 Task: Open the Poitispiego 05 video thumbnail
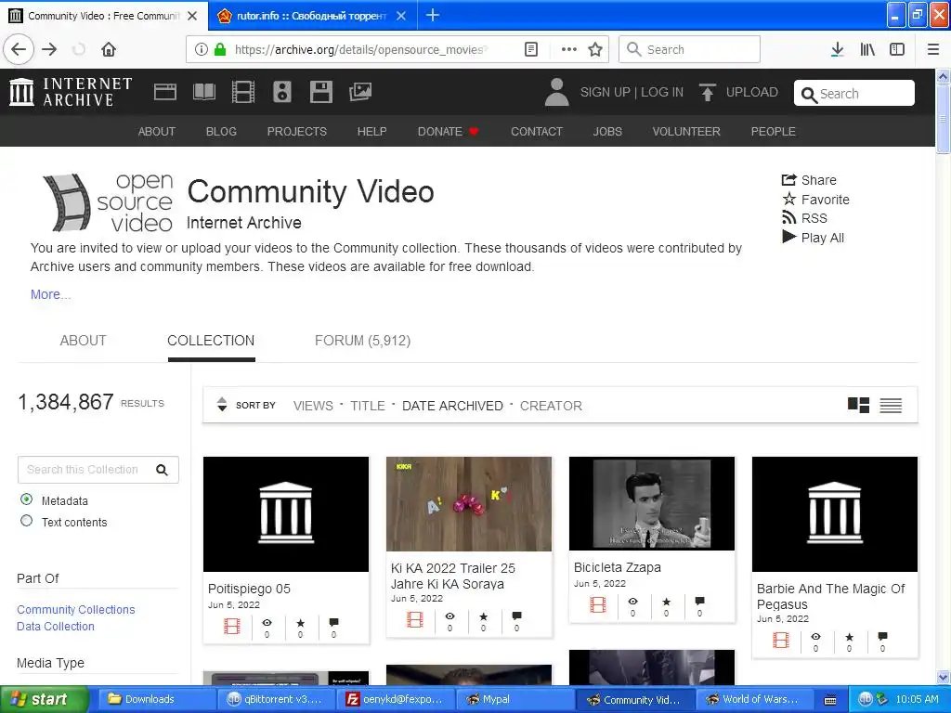(x=286, y=514)
